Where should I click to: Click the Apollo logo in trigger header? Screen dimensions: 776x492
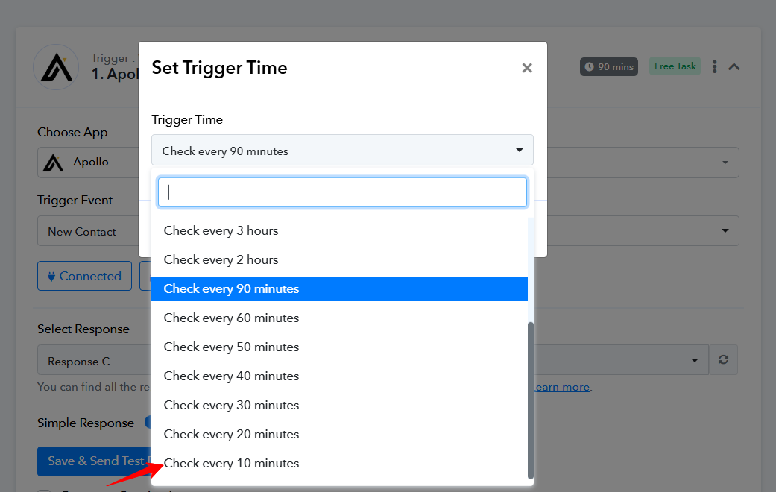[57, 67]
